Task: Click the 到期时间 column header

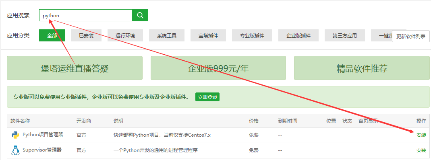Action: pyautogui.click(x=288, y=121)
